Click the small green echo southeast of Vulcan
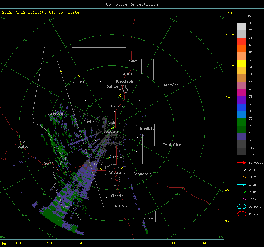Image resolution: width=264 pixels, height=247 pixels. (x=146, y=231)
